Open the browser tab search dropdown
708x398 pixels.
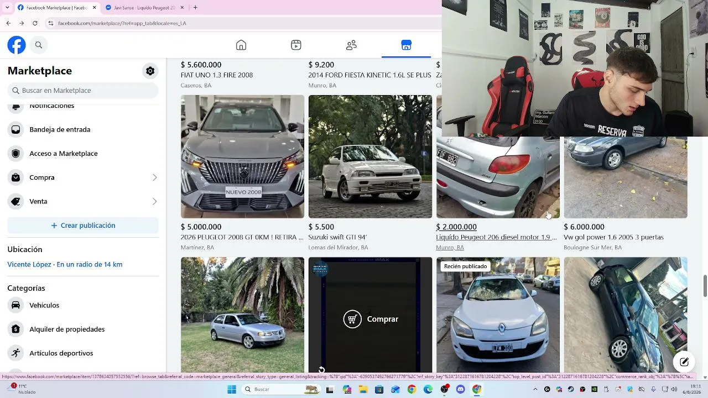7,7
